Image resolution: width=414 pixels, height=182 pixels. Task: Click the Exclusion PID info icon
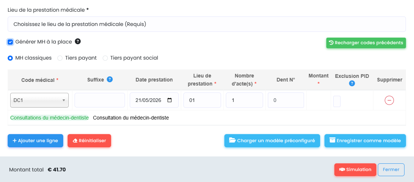click(x=352, y=83)
